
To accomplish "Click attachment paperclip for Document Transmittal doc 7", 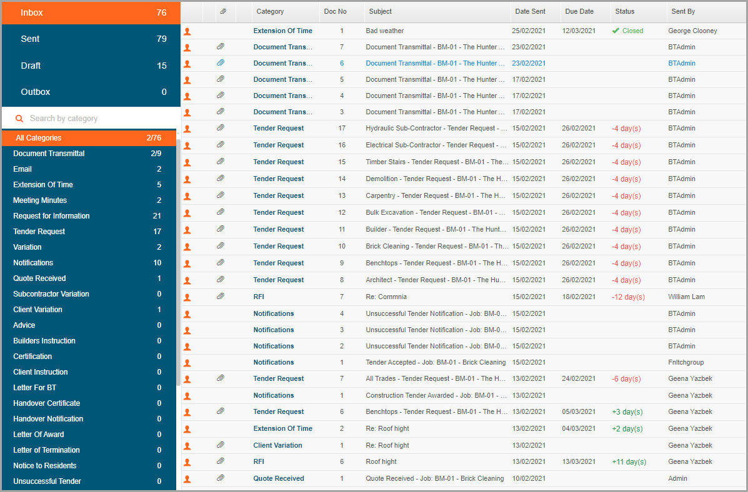I will click(221, 47).
